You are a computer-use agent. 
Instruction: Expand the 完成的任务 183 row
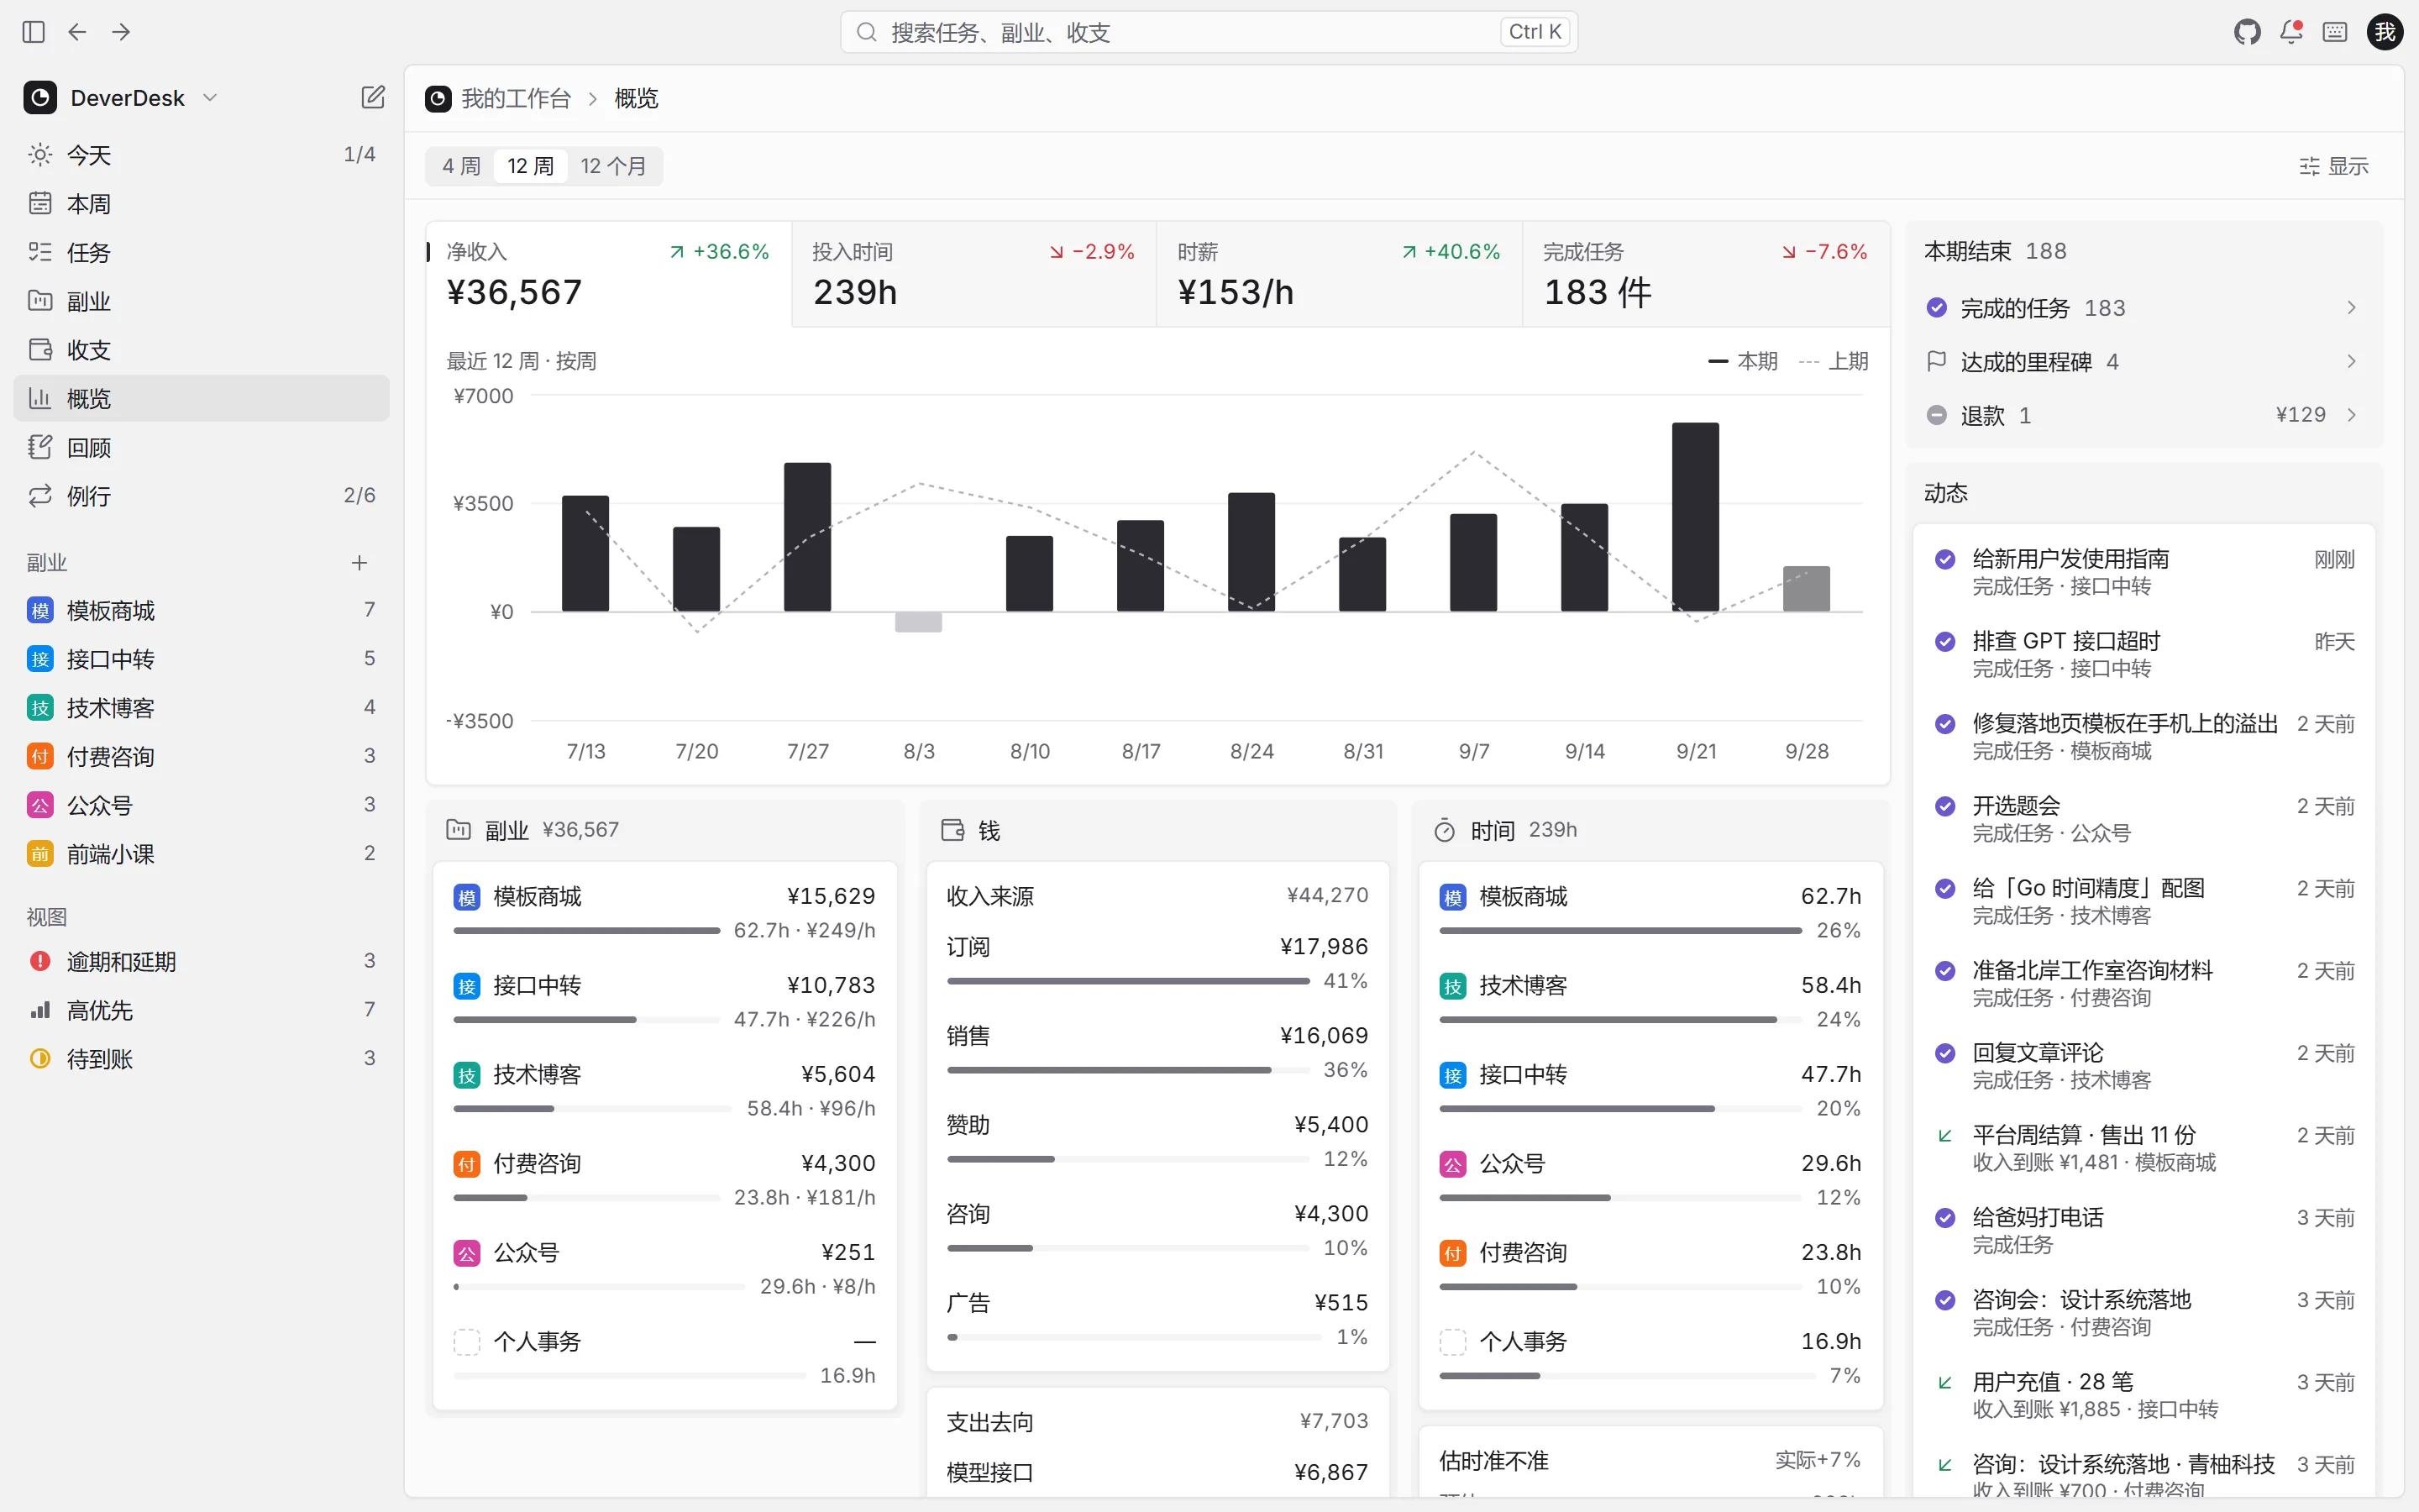[2144, 307]
